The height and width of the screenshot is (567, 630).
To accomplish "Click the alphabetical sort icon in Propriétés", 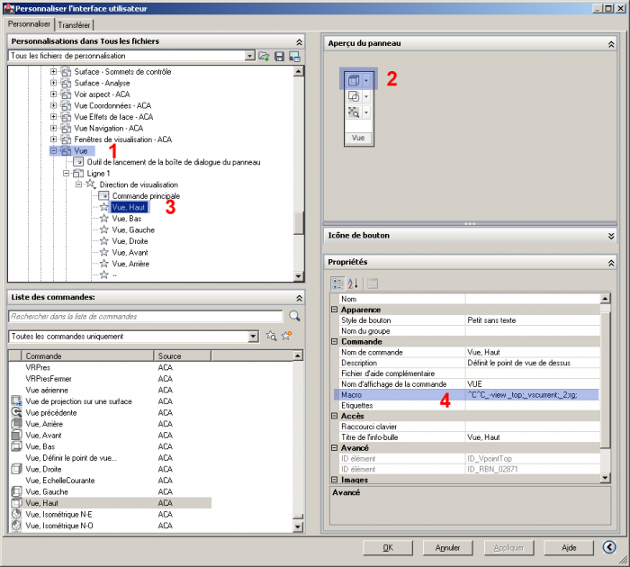I will 353,283.
